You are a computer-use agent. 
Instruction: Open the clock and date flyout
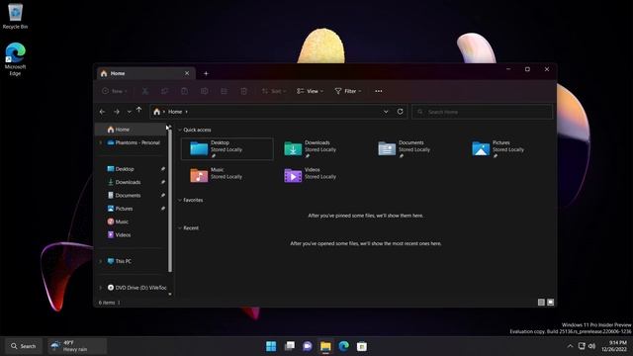coord(614,346)
